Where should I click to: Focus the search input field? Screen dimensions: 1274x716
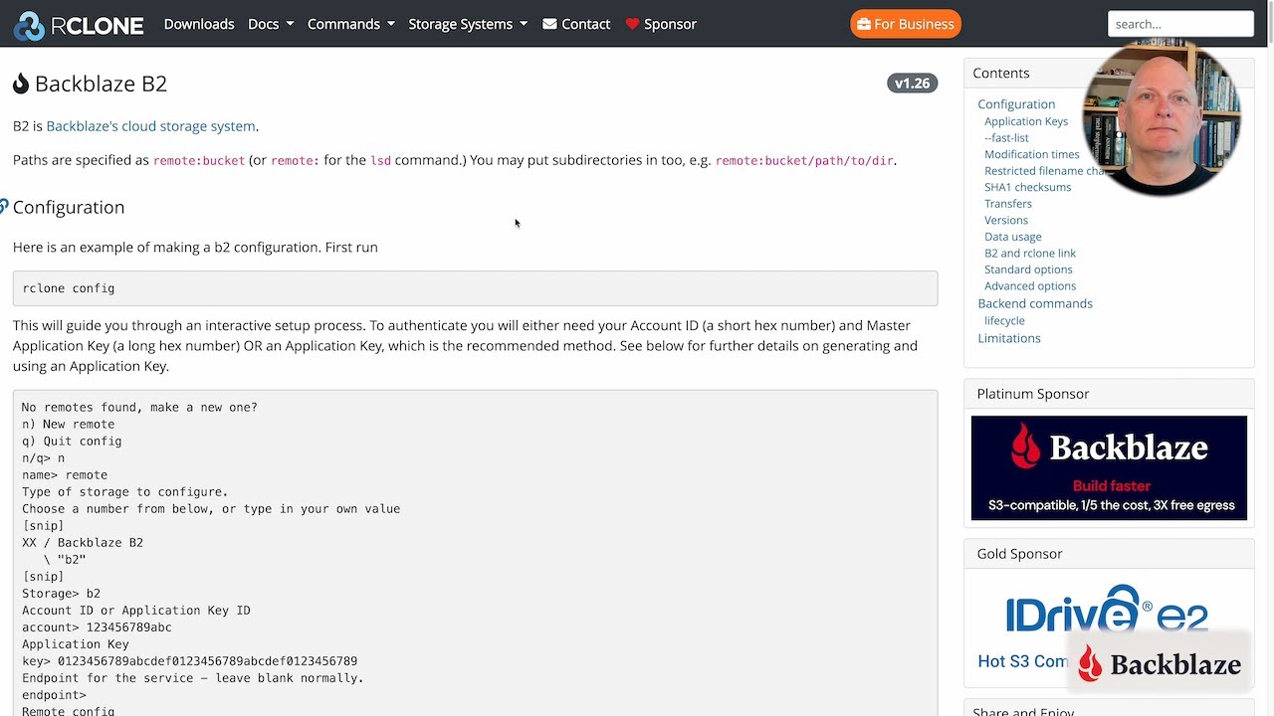click(1179, 24)
